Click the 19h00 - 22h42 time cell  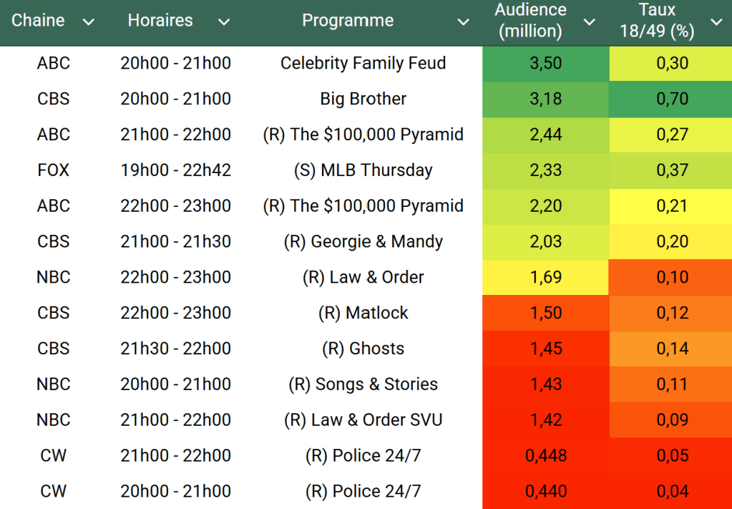pos(175,170)
